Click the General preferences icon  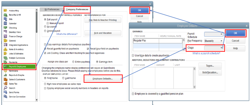[6, 41]
